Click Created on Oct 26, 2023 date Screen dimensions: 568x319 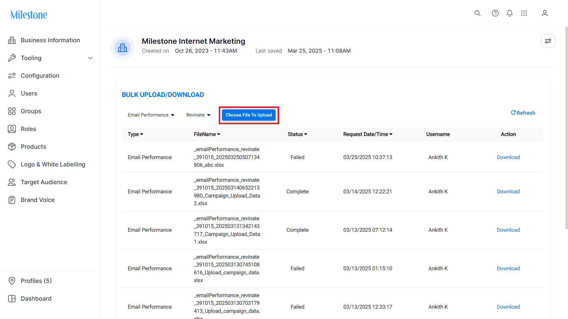point(206,51)
